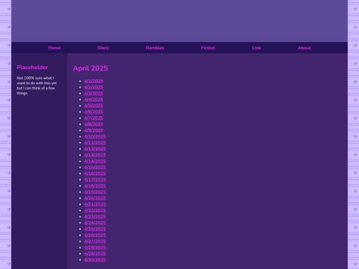Open the 4/13/2025 diary entry
Image resolution: width=359 pixels, height=269 pixels.
pyautogui.click(x=95, y=155)
